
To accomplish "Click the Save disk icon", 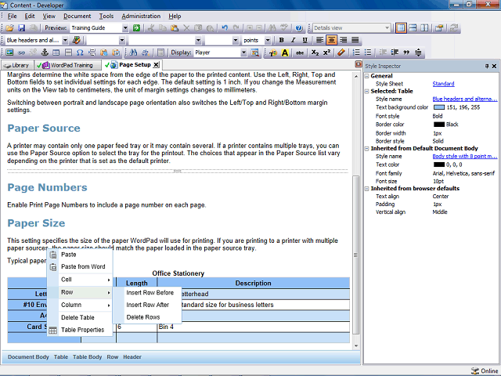I will [21, 28].
